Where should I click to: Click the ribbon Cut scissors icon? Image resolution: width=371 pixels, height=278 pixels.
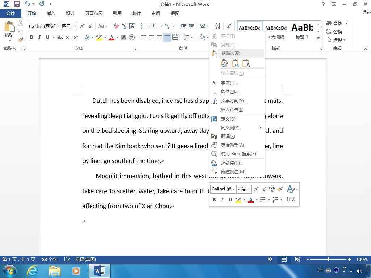[21, 23]
